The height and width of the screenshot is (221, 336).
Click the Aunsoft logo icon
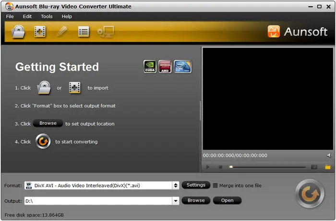pos(274,32)
